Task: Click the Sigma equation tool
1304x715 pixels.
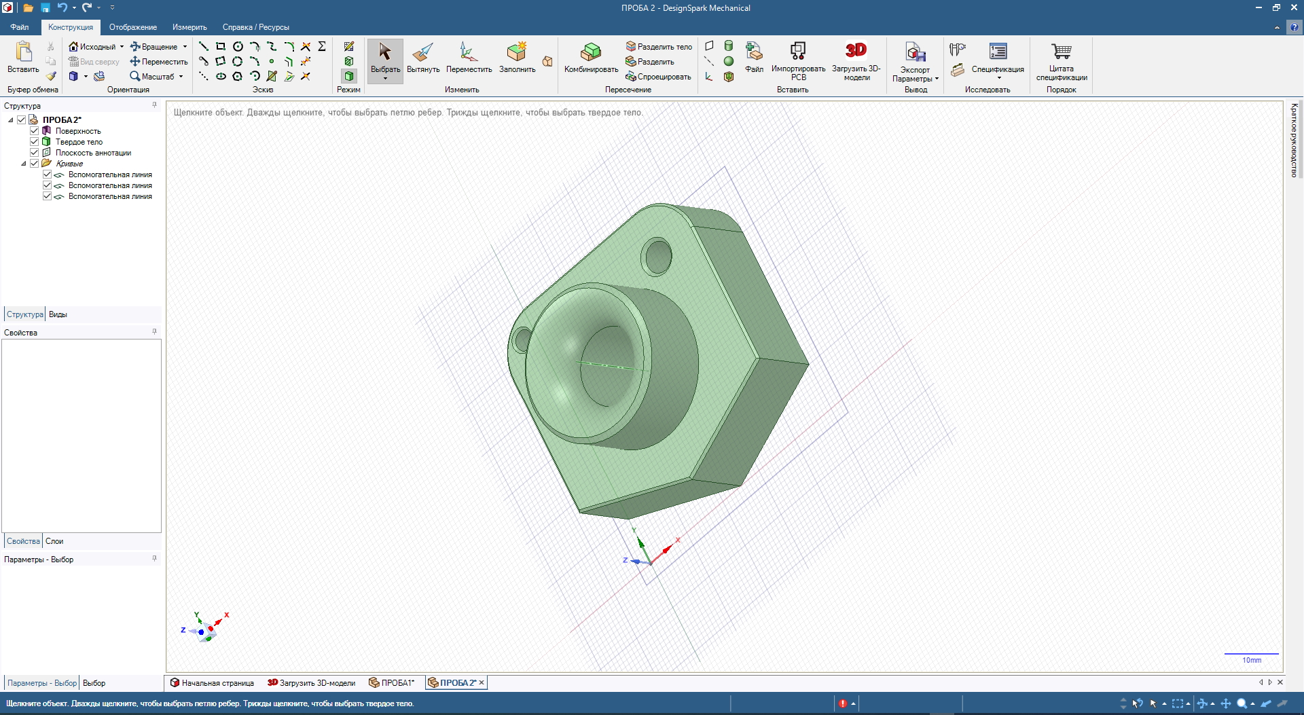Action: coord(322,46)
